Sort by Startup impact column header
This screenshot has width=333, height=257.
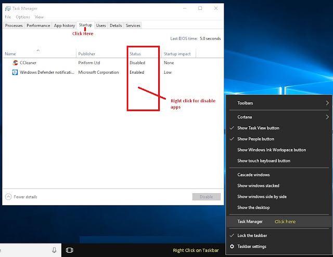(x=178, y=53)
